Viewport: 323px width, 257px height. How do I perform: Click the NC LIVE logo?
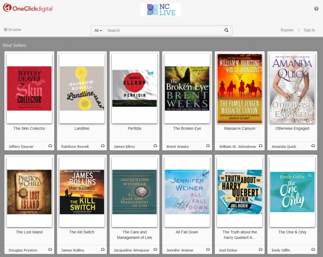click(x=161, y=10)
